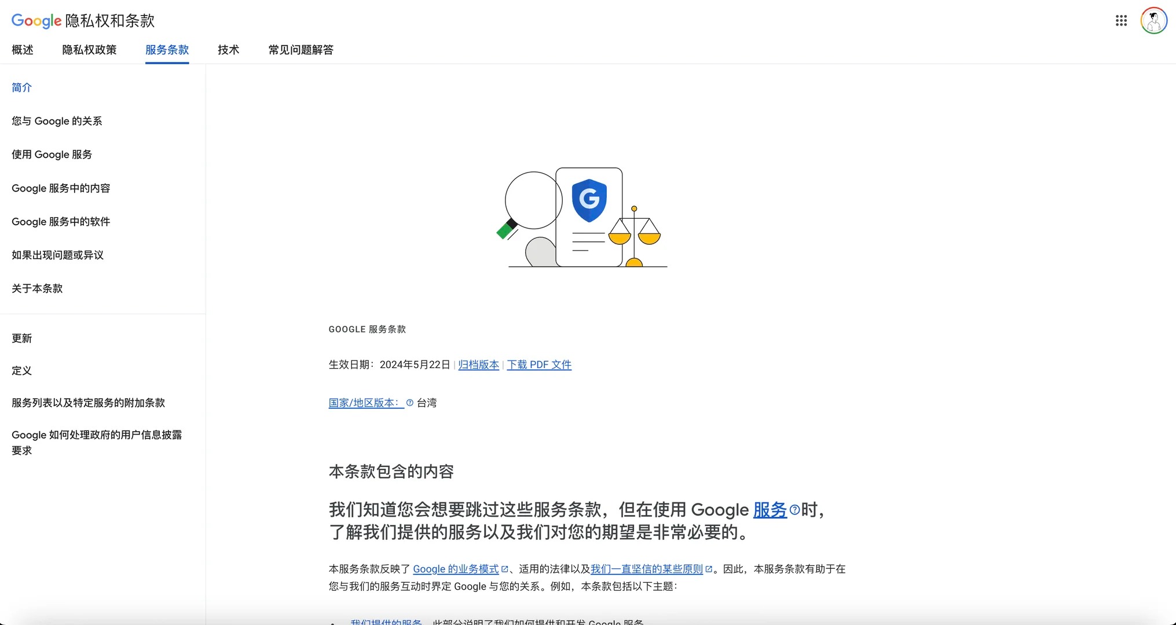
Task: Switch to the 隐私权政策 tab
Action: pos(89,50)
